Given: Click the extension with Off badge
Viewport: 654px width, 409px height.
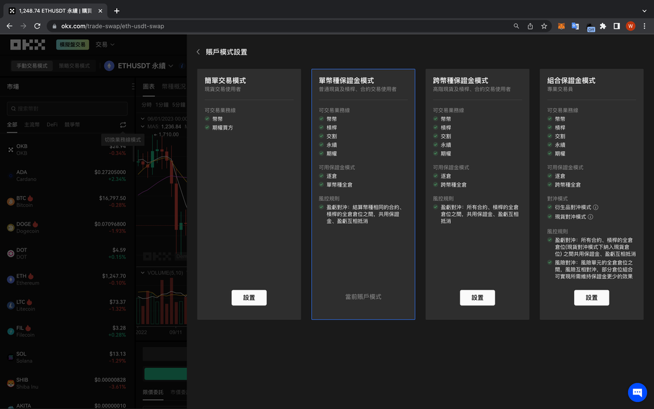Looking at the screenshot, I should (x=590, y=27).
